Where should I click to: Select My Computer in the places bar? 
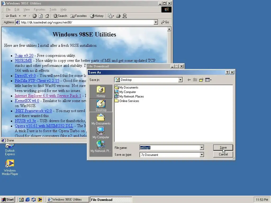(101, 133)
